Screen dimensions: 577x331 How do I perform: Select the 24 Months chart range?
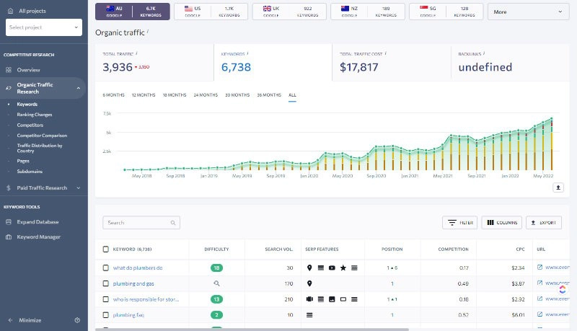click(206, 95)
